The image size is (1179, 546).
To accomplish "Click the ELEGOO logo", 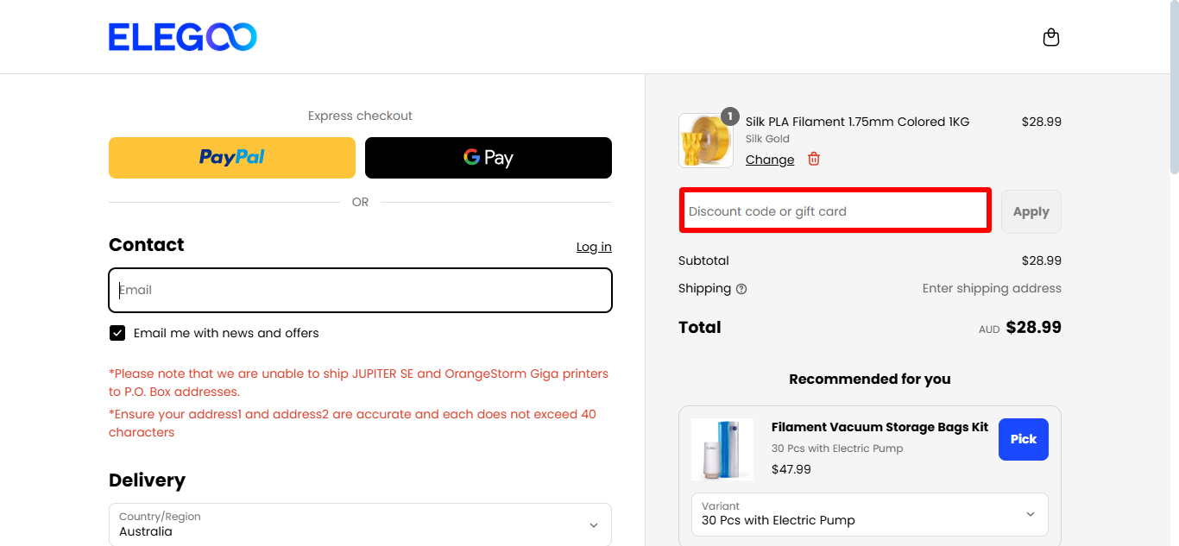I will [x=182, y=37].
